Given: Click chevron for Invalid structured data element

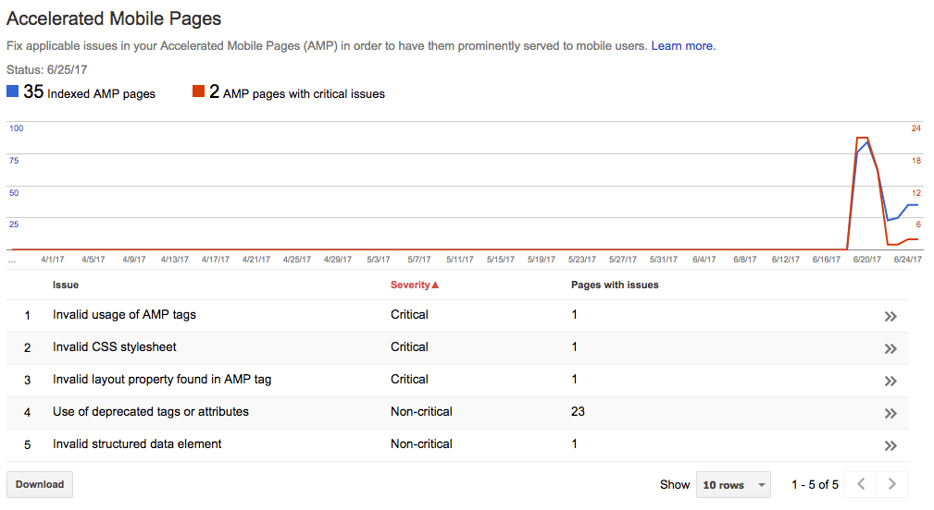Looking at the screenshot, I should [890, 445].
